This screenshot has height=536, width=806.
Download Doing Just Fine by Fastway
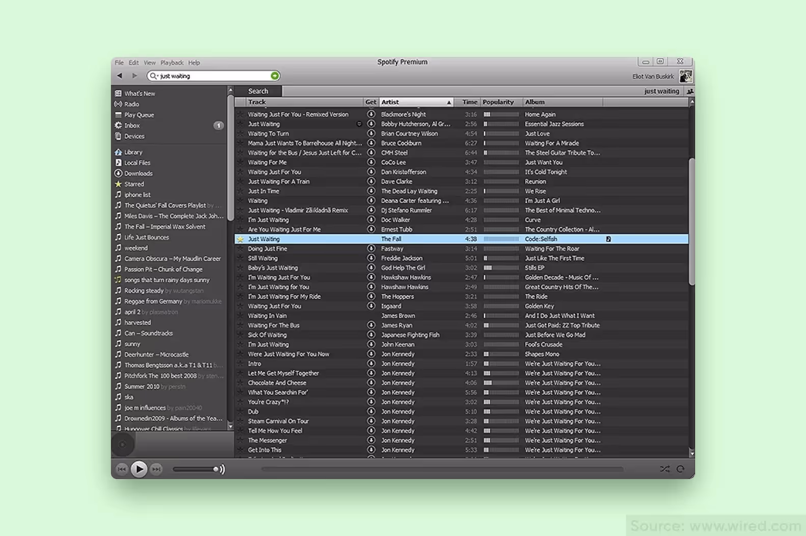(x=371, y=249)
